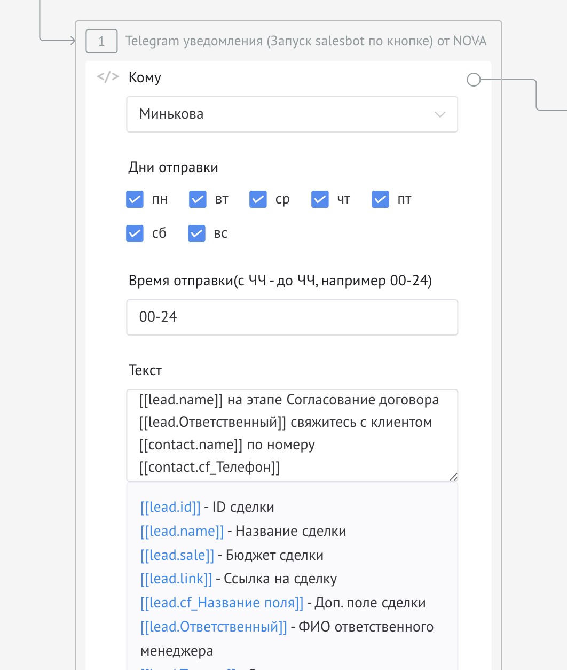Click the Время отправки field with 00-24
Screen dimensions: 567x670
click(x=292, y=317)
